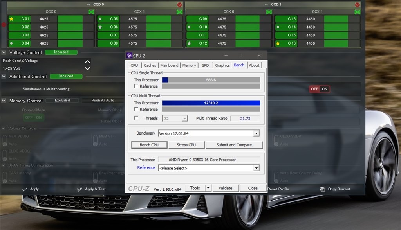Switch to the SPD tab
The height and width of the screenshot is (230, 401).
click(205, 65)
